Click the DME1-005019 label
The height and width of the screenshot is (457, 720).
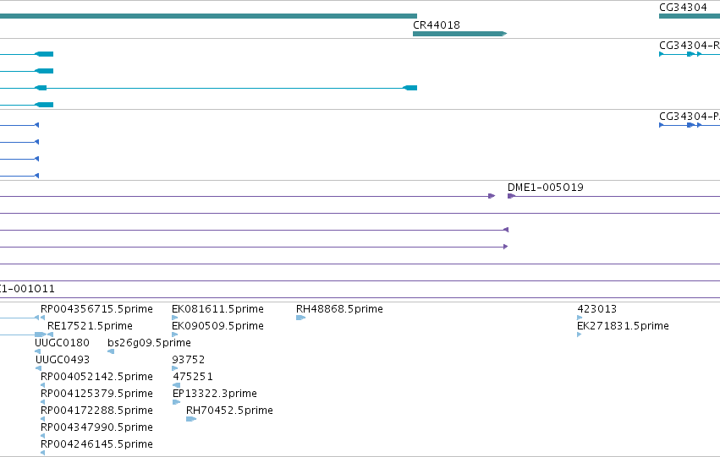point(545,188)
